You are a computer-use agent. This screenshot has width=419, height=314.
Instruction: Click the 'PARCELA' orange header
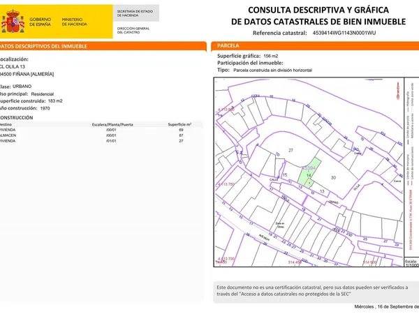coord(315,45)
